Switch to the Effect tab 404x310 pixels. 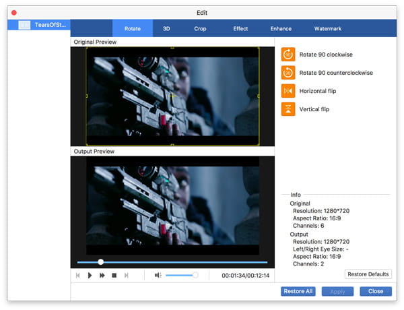[240, 28]
